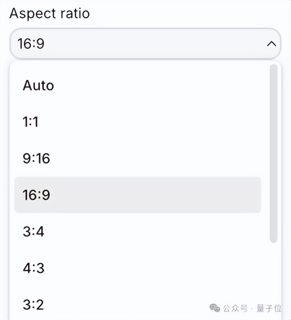Choose the 3:4 aspect ratio option
The width and height of the screenshot is (291, 320).
pos(34,231)
